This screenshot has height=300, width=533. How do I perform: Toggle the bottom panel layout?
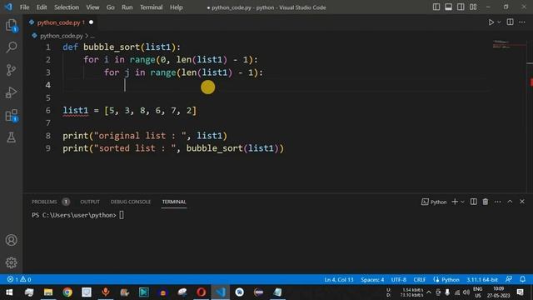(x=448, y=7)
